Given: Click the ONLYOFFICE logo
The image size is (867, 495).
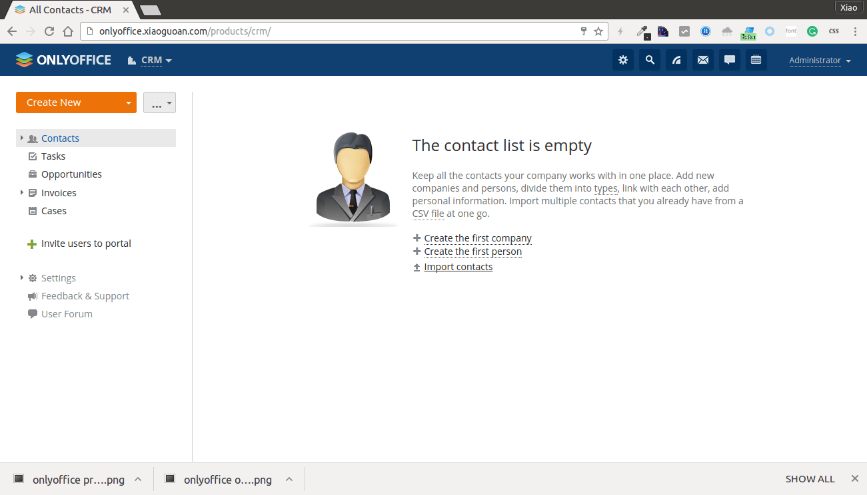Looking at the screenshot, I should [63, 60].
